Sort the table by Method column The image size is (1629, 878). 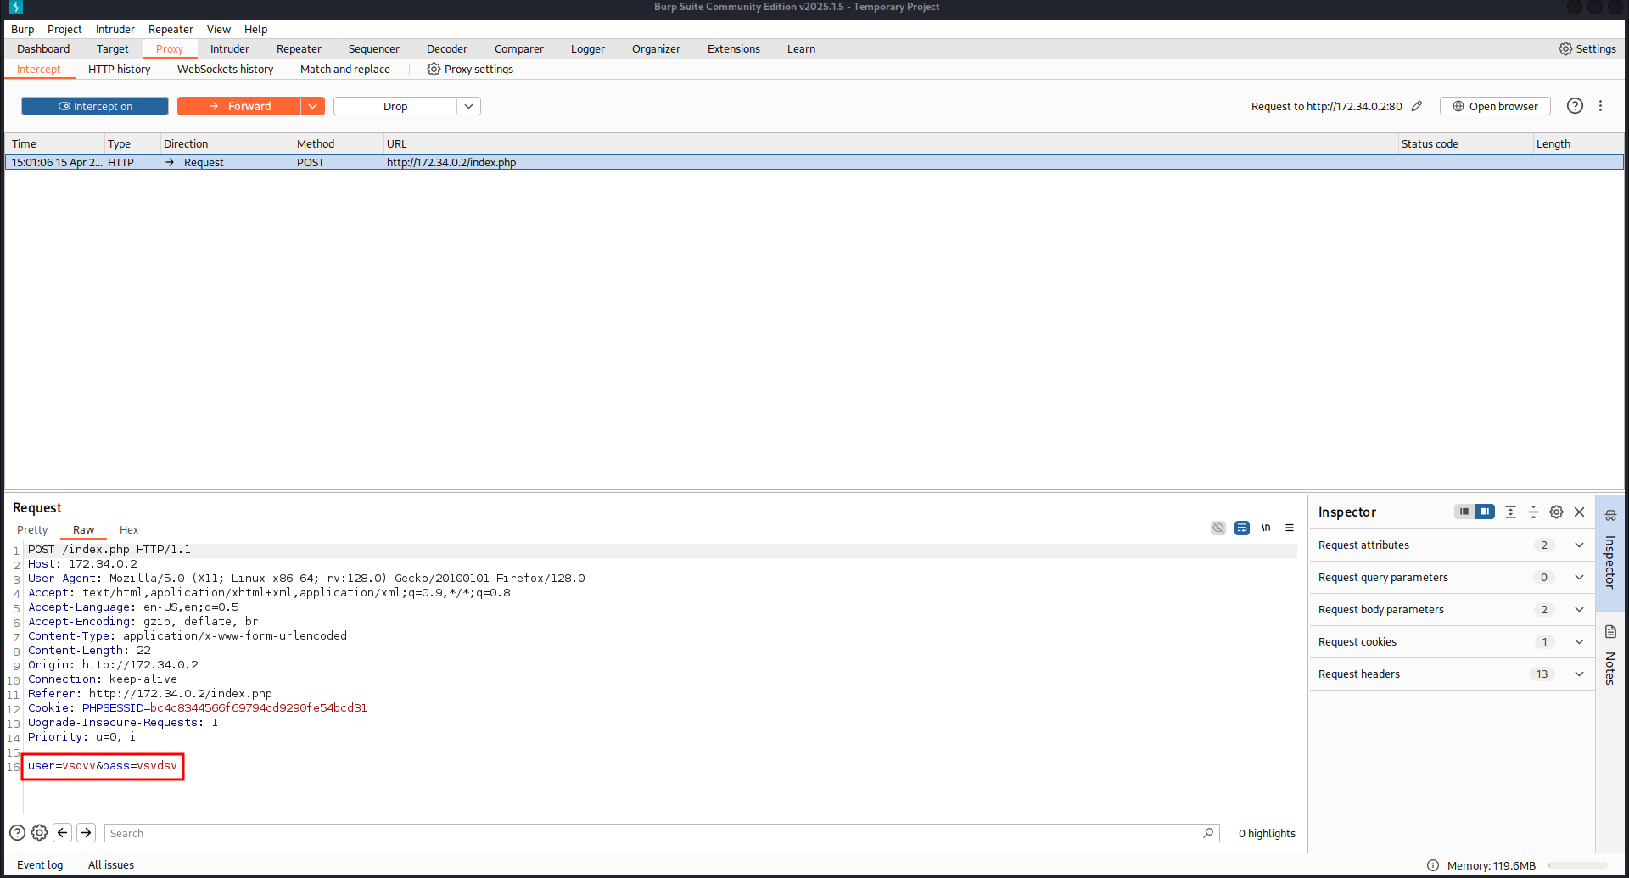[337, 143]
